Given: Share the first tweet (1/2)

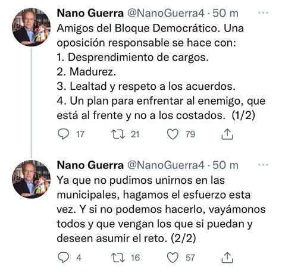Looking at the screenshot, I should (227, 134).
